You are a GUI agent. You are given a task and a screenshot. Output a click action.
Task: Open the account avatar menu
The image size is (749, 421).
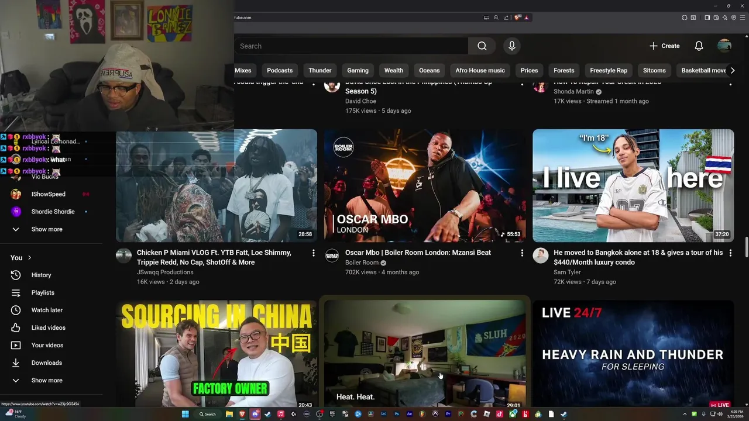pos(724,46)
